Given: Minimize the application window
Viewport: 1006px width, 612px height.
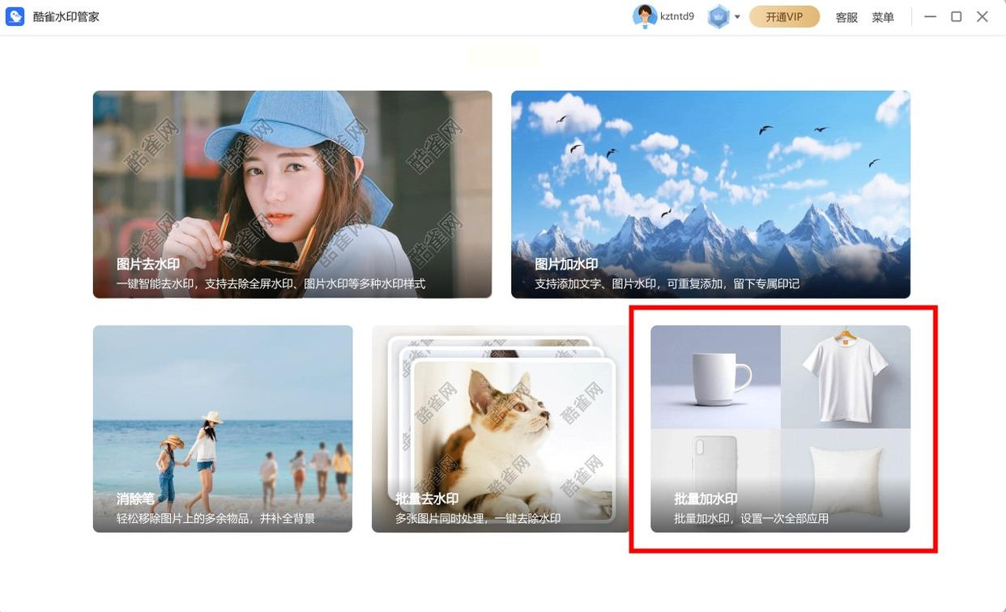Looking at the screenshot, I should 930,16.
